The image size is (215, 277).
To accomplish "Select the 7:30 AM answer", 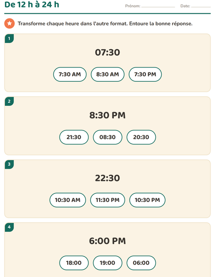I will click(x=70, y=74).
